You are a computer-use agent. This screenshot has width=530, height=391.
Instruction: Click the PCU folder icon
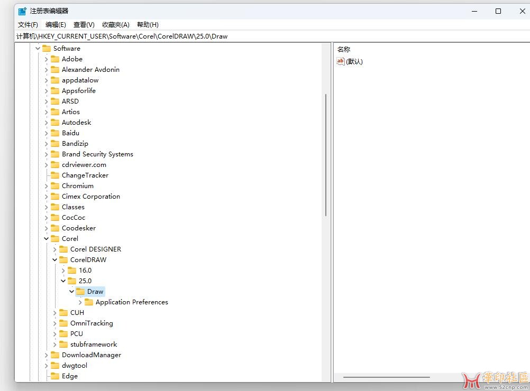[x=63, y=334]
